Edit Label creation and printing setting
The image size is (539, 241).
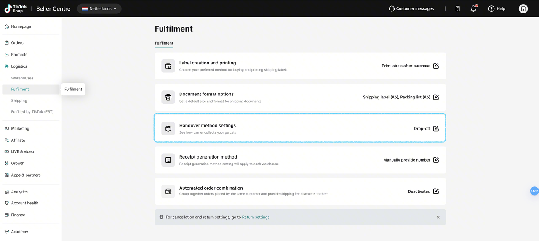(436, 66)
